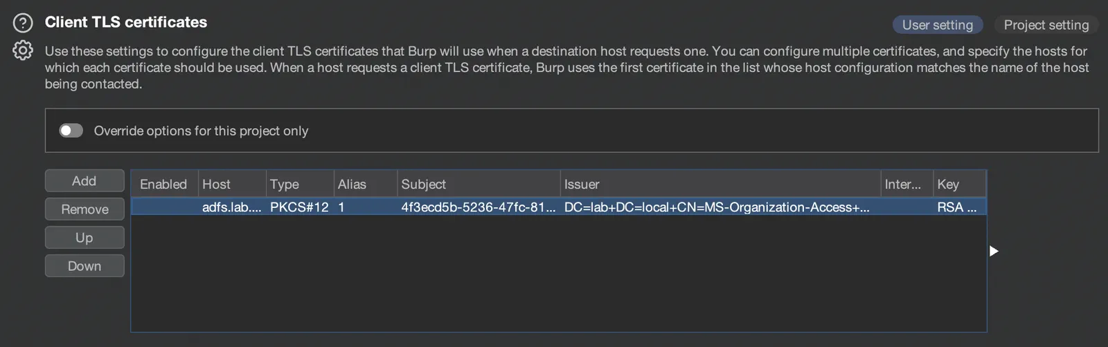Remove the selected certificate
The image size is (1108, 347).
(x=84, y=209)
